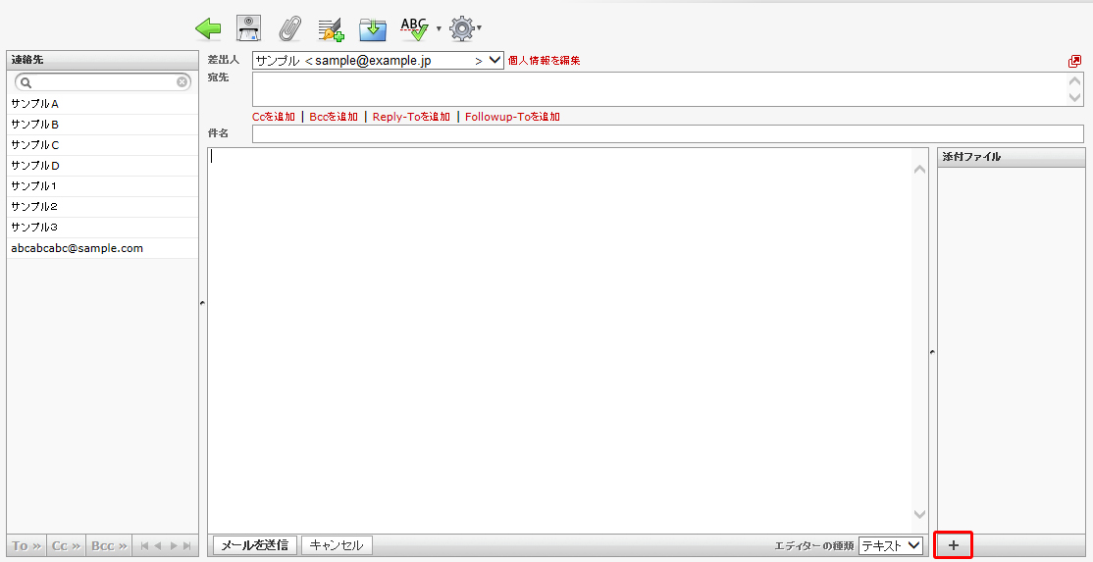
Task: Click the insert signature pen icon
Action: [x=331, y=29]
